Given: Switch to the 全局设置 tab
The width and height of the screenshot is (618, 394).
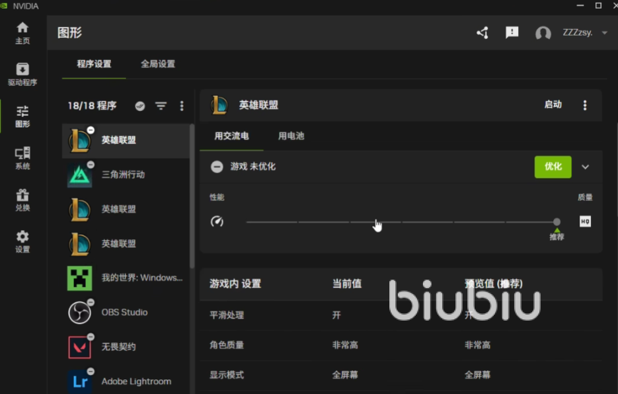Looking at the screenshot, I should tap(158, 64).
